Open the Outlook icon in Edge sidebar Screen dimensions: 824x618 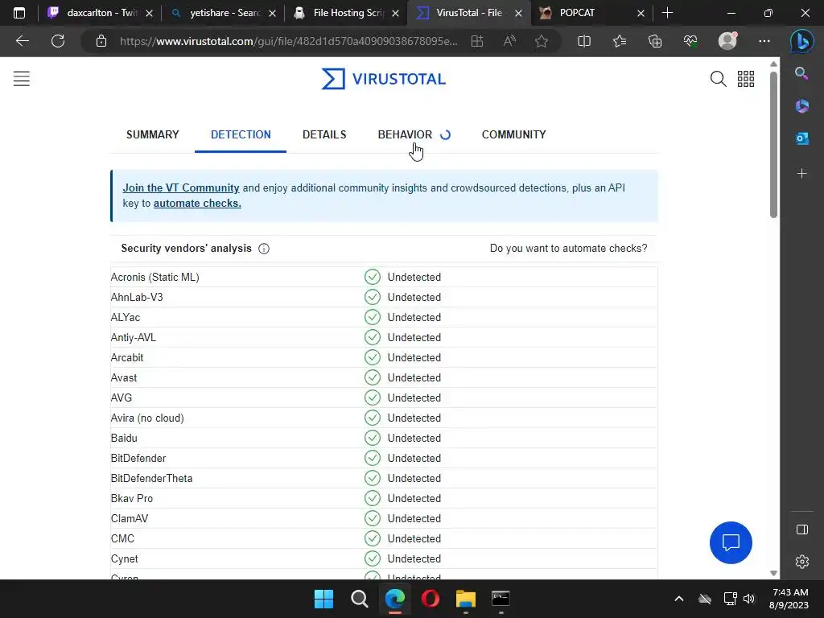[802, 138]
